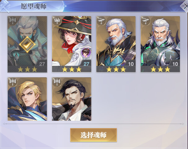Click the lotus class icon on the hat girl card
Screen dimensions: 188x149
pyautogui.click(x=57, y=21)
